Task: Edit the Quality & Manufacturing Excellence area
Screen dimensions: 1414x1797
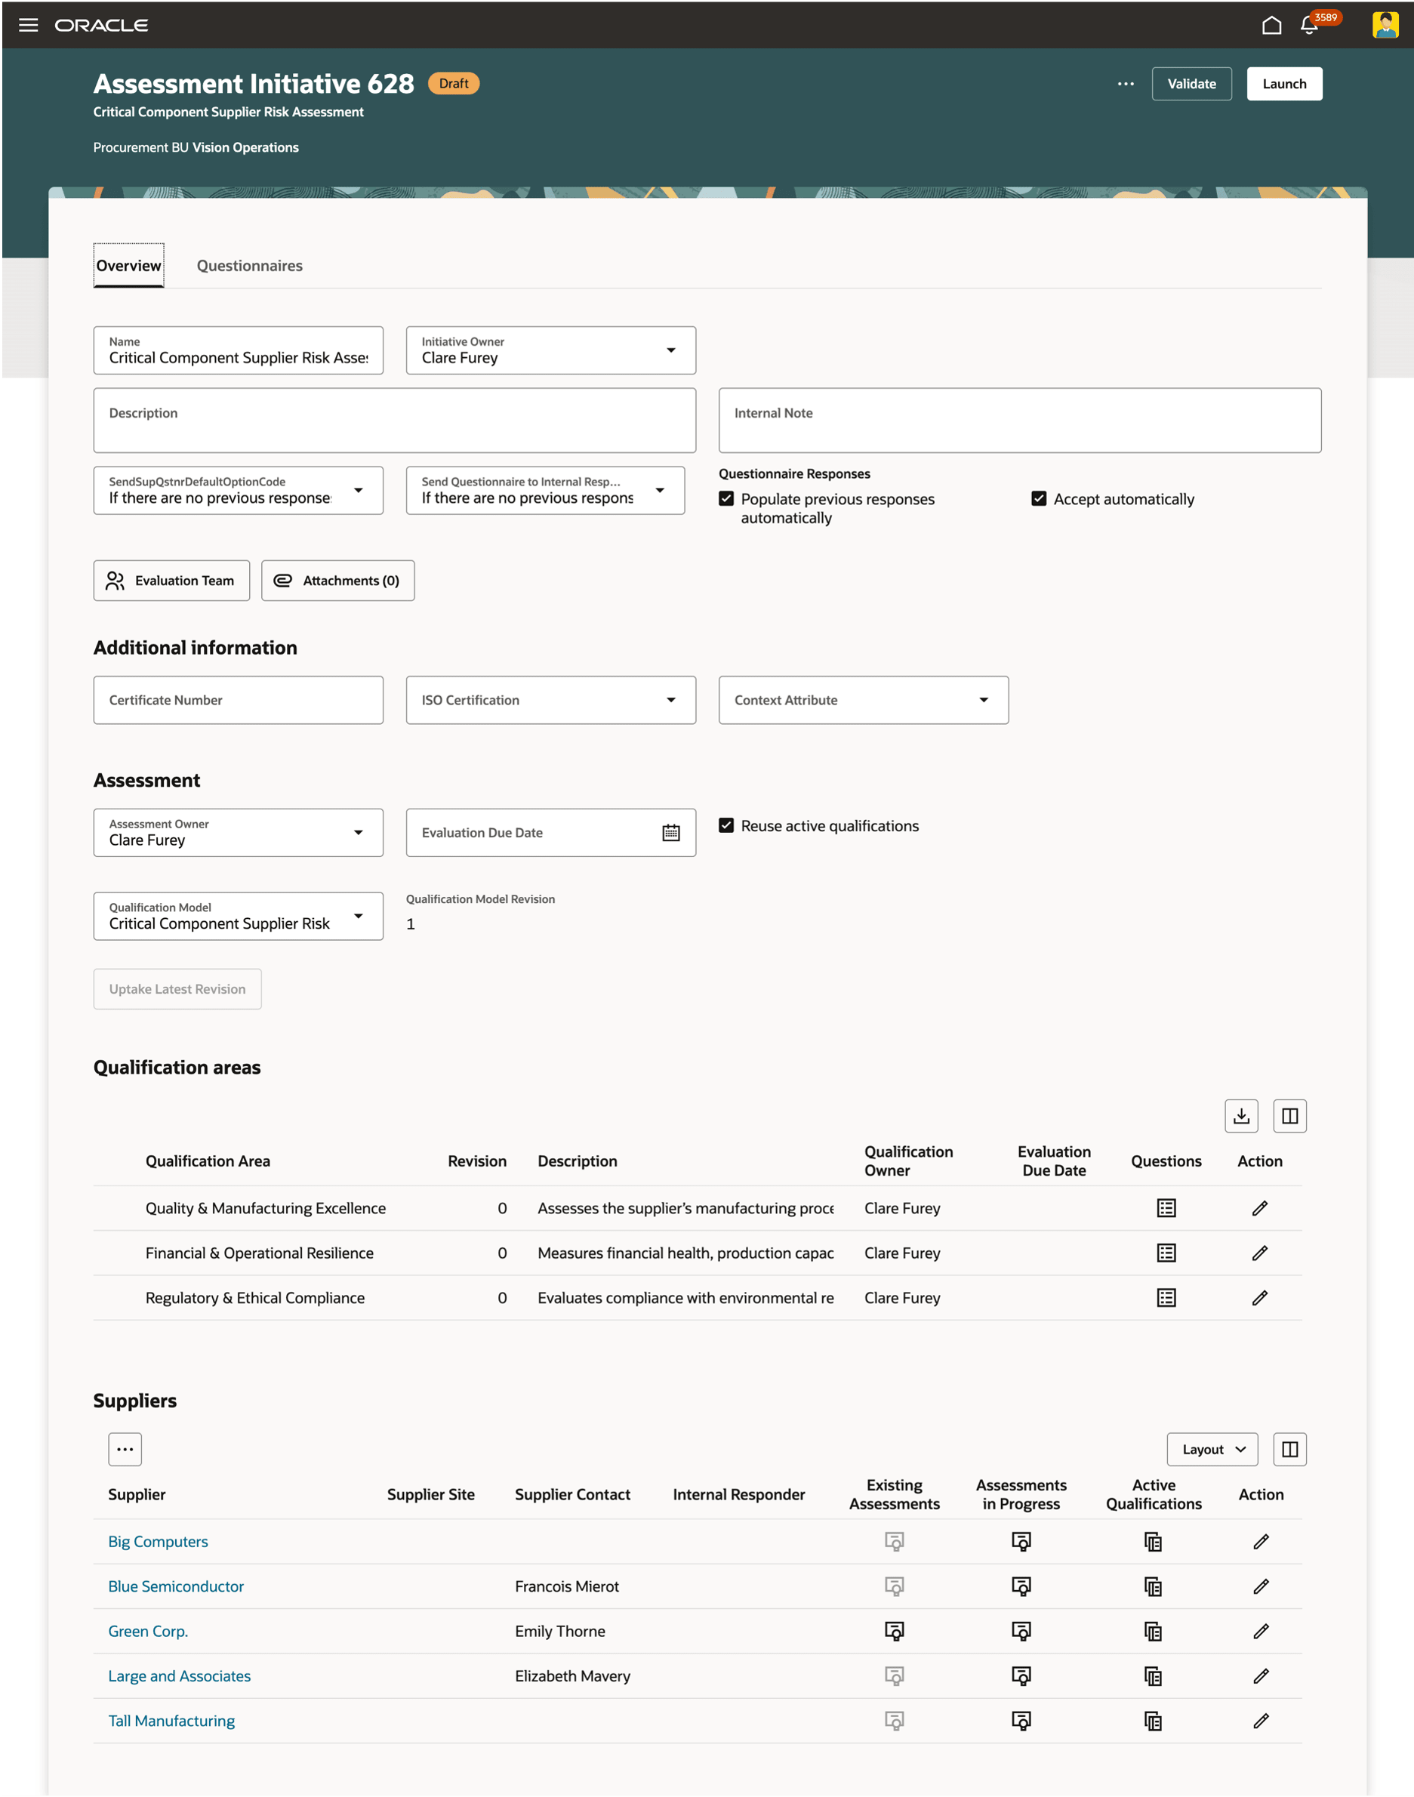Action: click(x=1259, y=1207)
